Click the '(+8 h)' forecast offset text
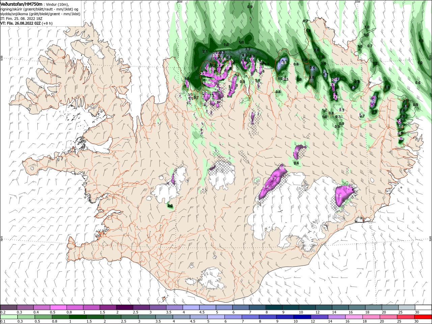The width and height of the screenshot is (432, 324). [48, 23]
